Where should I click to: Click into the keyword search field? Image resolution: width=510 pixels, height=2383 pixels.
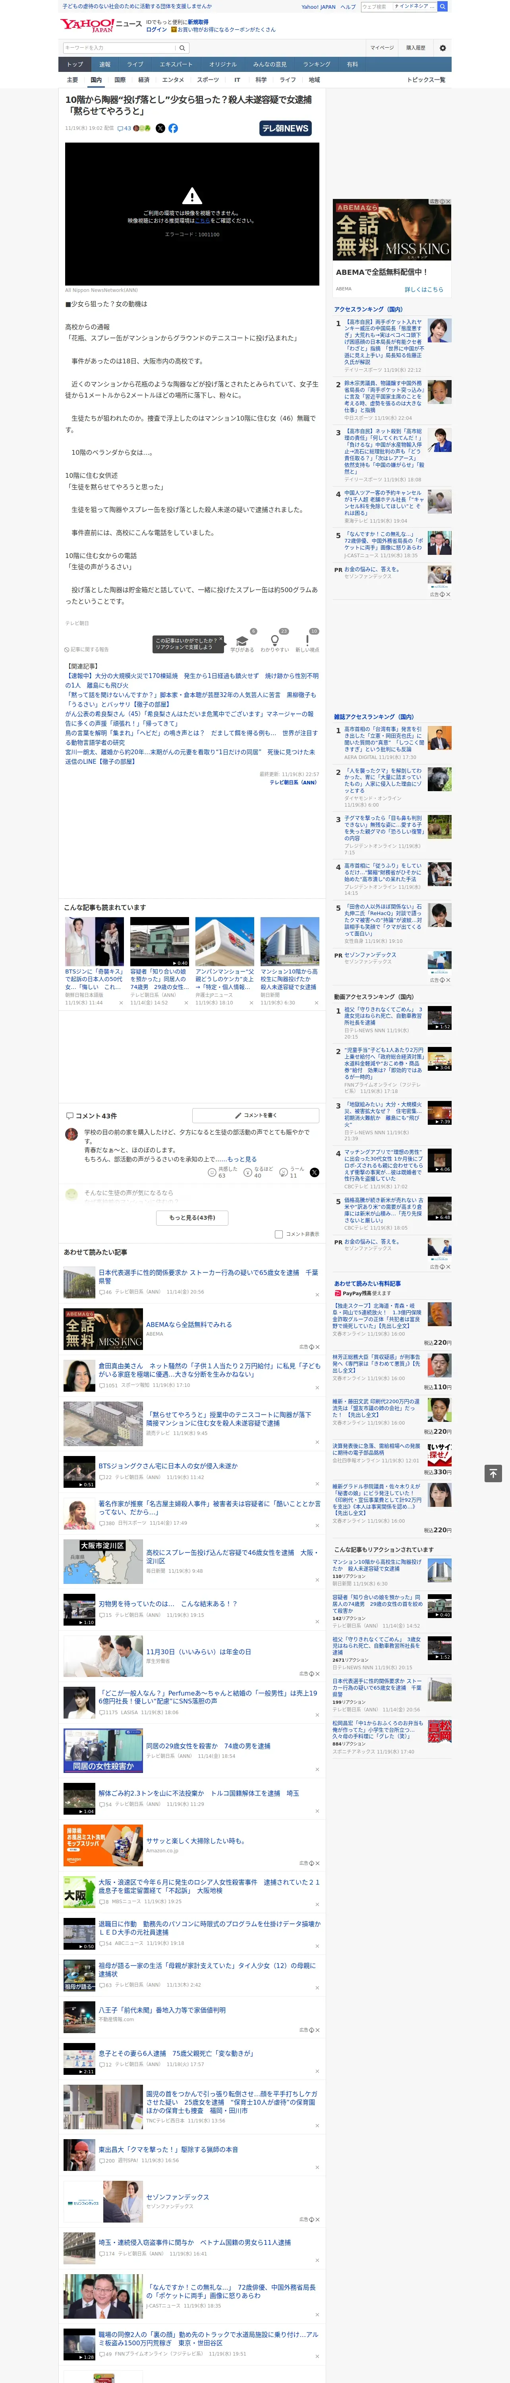pos(120,48)
